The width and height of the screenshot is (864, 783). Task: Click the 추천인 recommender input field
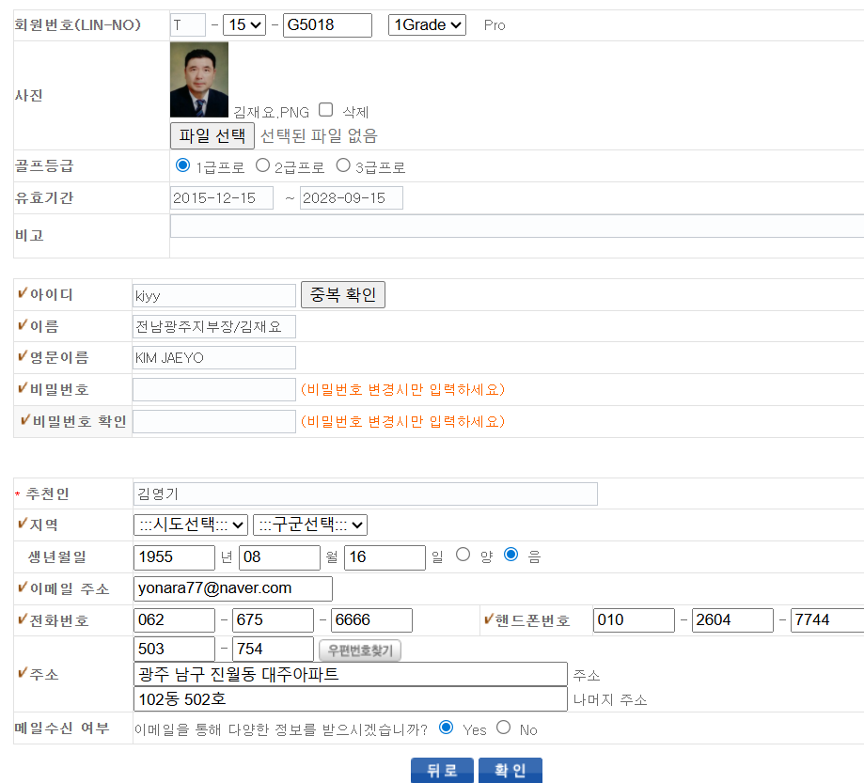(365, 493)
